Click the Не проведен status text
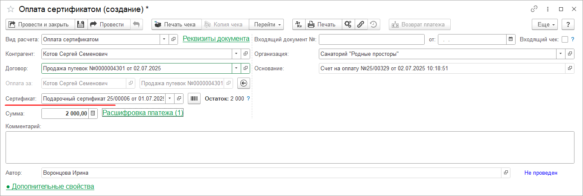Viewport: 583px width, 196px height. 541,173
